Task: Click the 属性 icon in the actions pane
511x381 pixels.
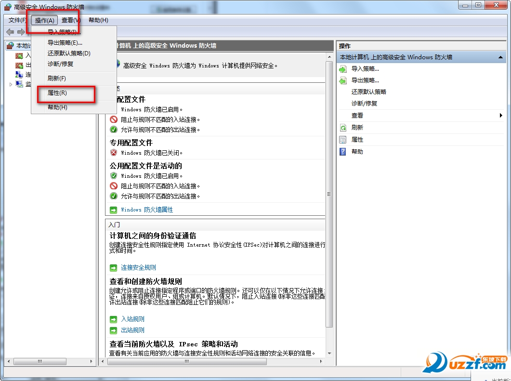Action: coord(343,140)
